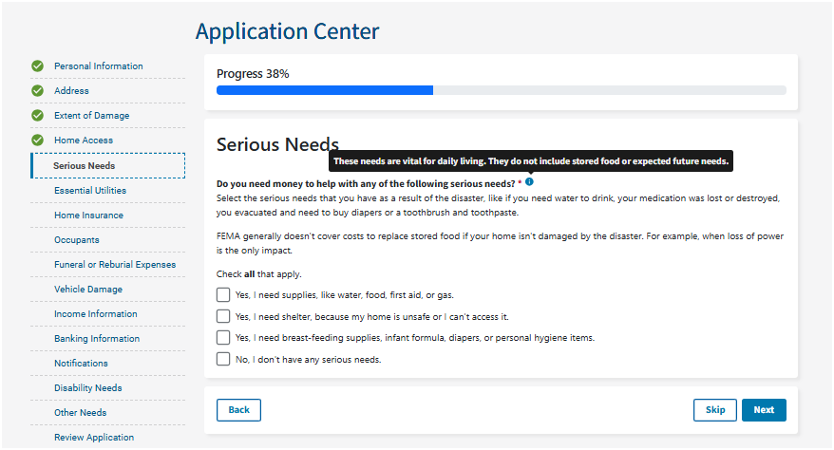
Task: Open the Personal Information link
Action: pyautogui.click(x=99, y=66)
